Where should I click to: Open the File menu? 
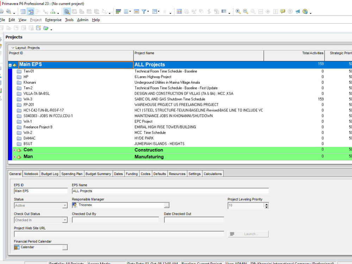[2, 20]
